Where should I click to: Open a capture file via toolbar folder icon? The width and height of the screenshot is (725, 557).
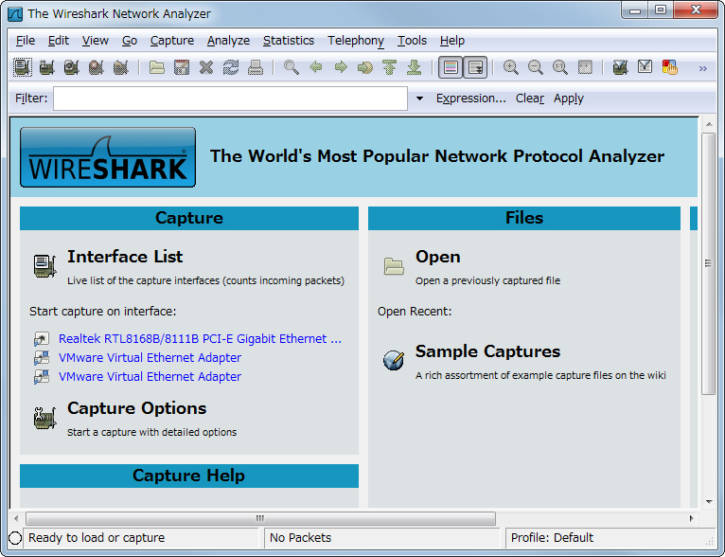[157, 67]
